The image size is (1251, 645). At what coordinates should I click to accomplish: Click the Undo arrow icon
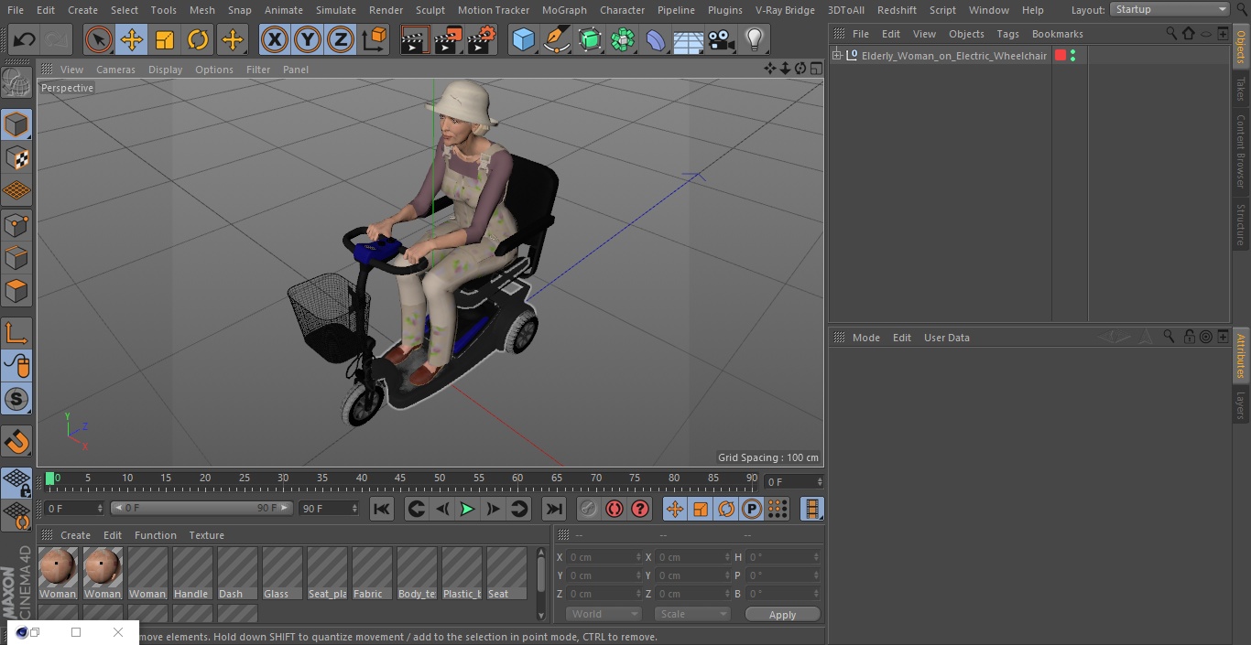click(25, 39)
